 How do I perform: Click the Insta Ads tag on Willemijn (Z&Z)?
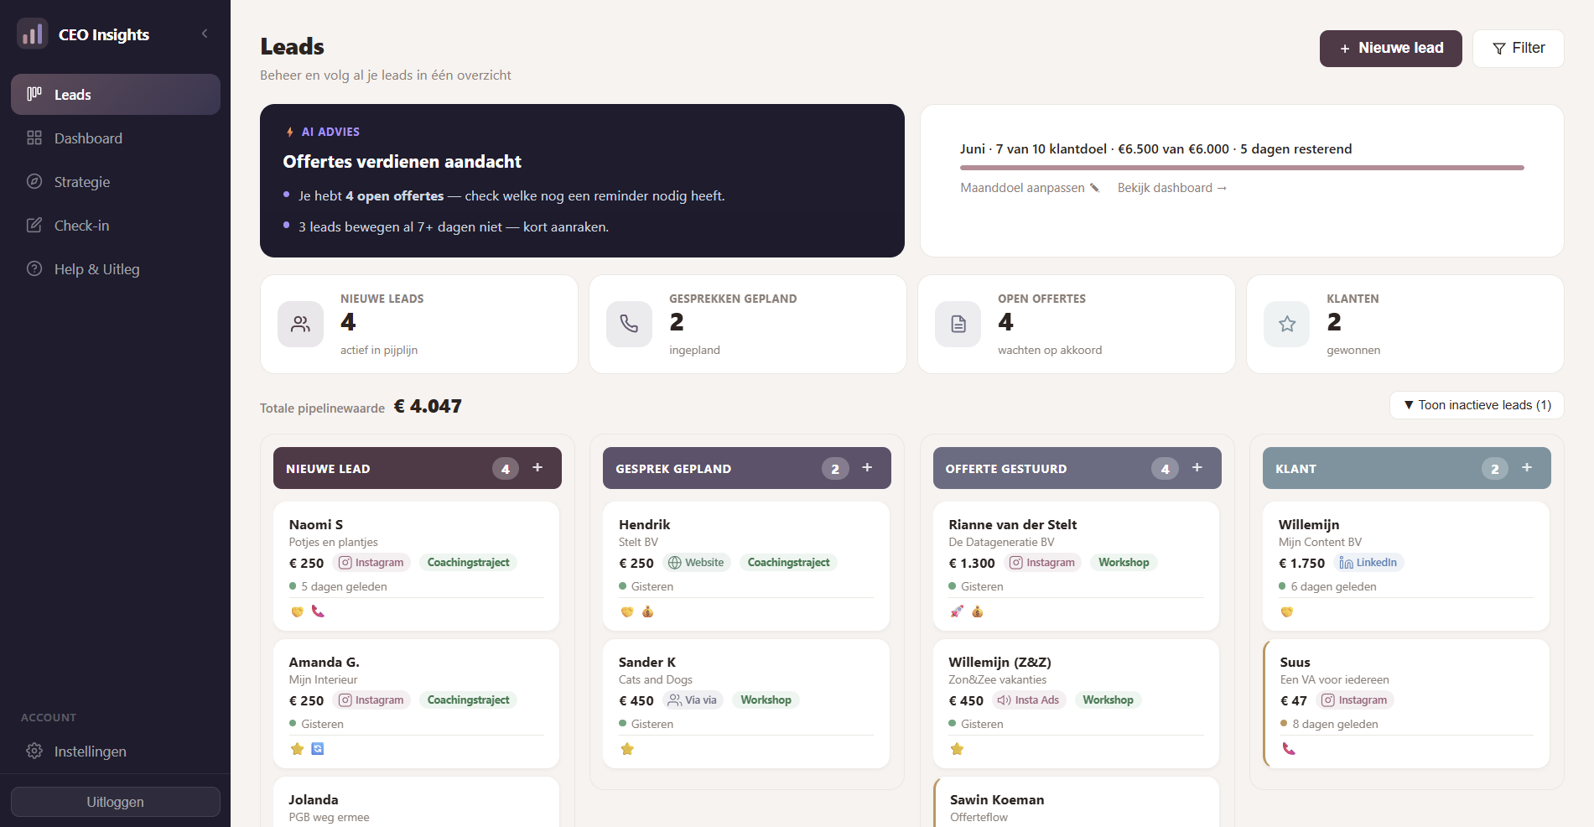pyautogui.click(x=1028, y=700)
